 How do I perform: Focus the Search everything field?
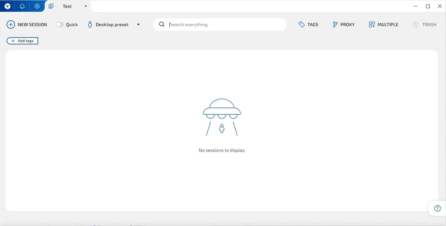coord(220,24)
